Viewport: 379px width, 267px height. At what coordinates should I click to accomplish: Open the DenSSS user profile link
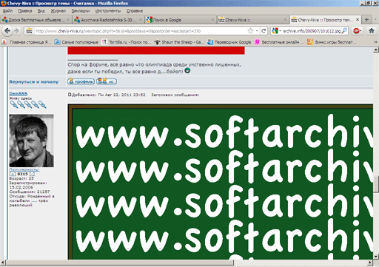point(19,93)
